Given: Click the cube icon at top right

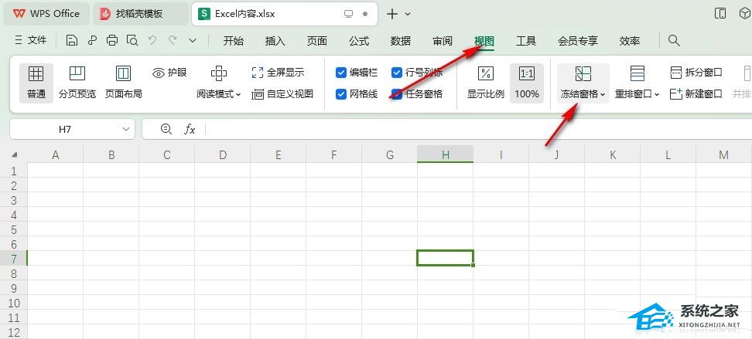Looking at the screenshot, I should pos(745,13).
